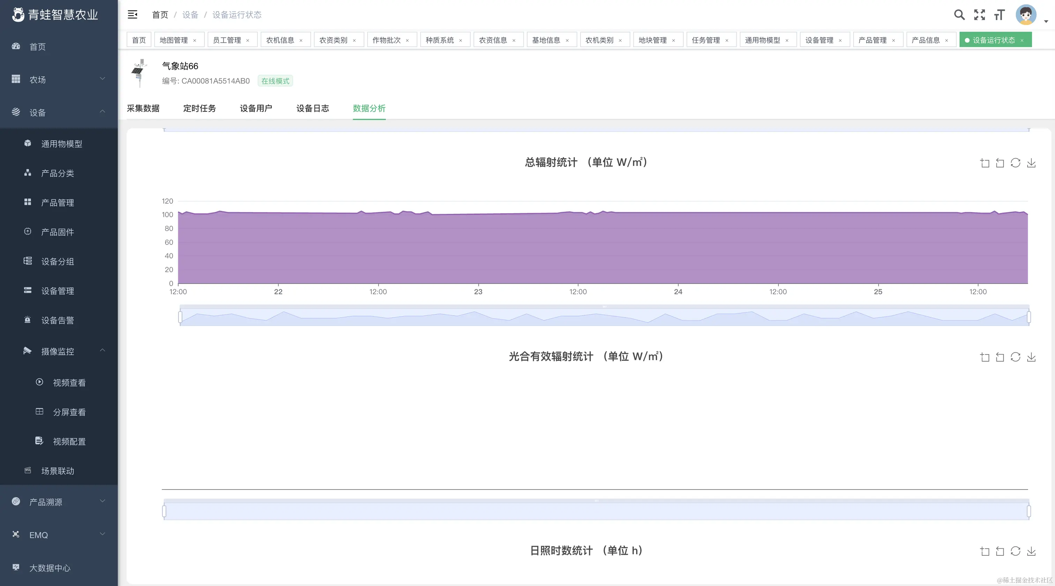Viewport: 1055px width, 586px height.
Task: Collapse the sidebar with the hamburger icon
Action: coord(132,14)
